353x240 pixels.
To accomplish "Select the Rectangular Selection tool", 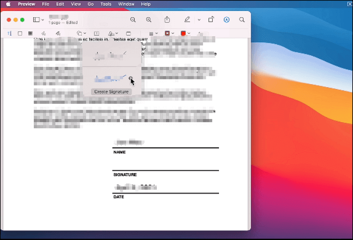I will coord(20,34).
